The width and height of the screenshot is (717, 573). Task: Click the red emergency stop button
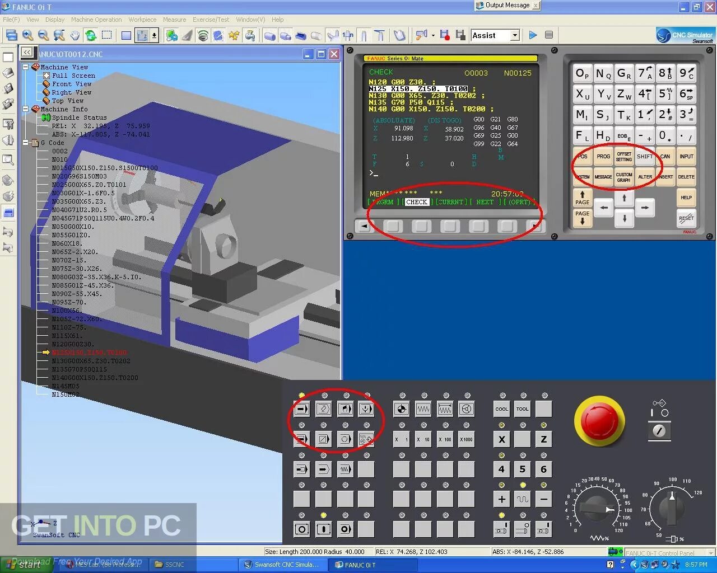(x=599, y=421)
